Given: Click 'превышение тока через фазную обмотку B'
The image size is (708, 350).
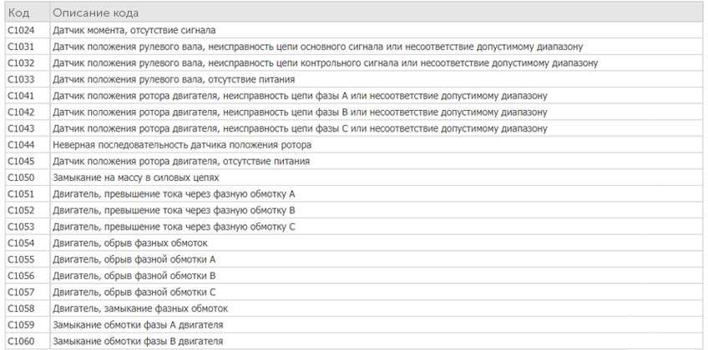Looking at the screenshot, I should point(174,210).
